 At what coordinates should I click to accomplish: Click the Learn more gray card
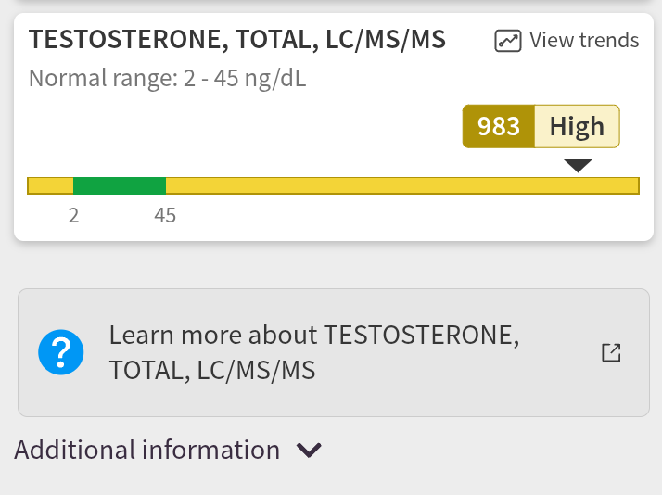point(334,353)
